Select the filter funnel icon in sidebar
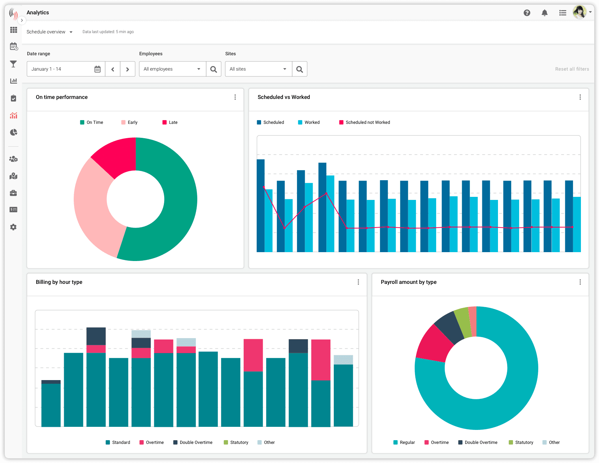The height and width of the screenshot is (463, 599). tap(13, 64)
